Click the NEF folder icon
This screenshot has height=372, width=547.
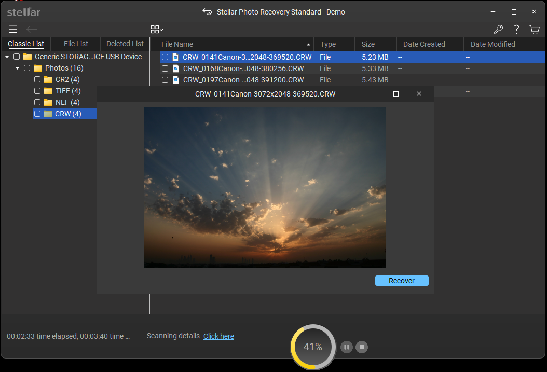point(48,103)
